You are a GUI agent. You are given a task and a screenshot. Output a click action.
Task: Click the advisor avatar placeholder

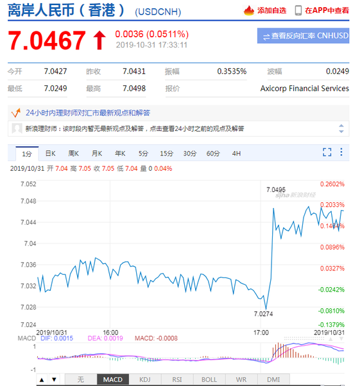pyautogui.click(x=17, y=128)
